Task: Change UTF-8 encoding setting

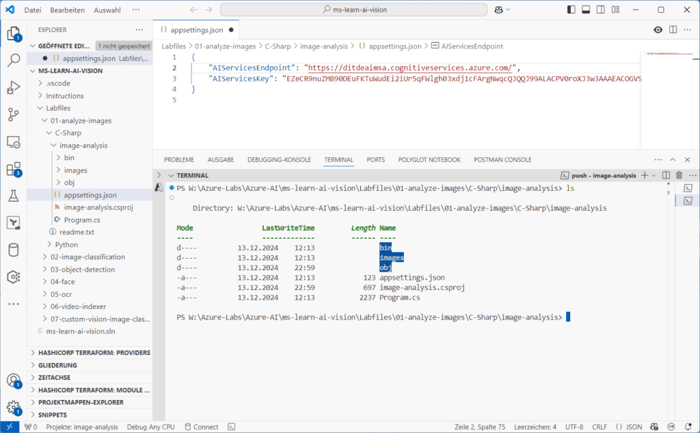Action: coord(574,427)
